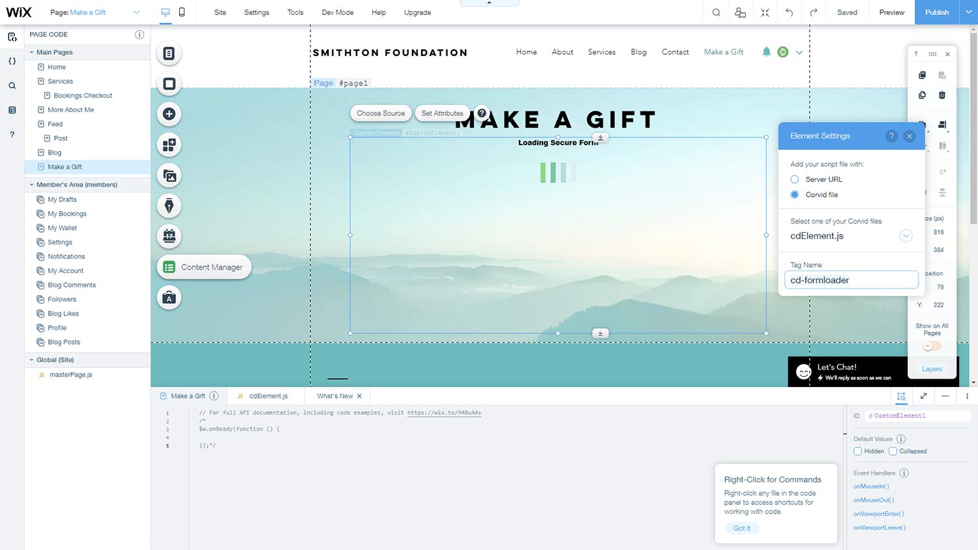The width and height of the screenshot is (978, 550).
Task: Click the Redo arrow
Action: [x=813, y=12]
